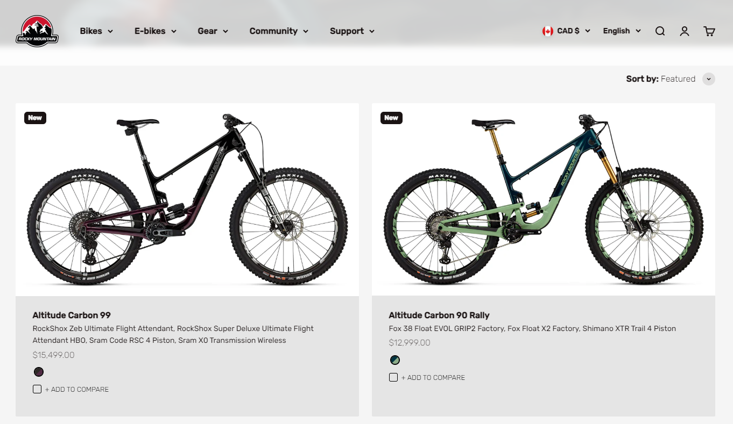Image resolution: width=733 pixels, height=424 pixels.
Task: Click the New badge on Altitude Carbon 99
Action: click(35, 118)
